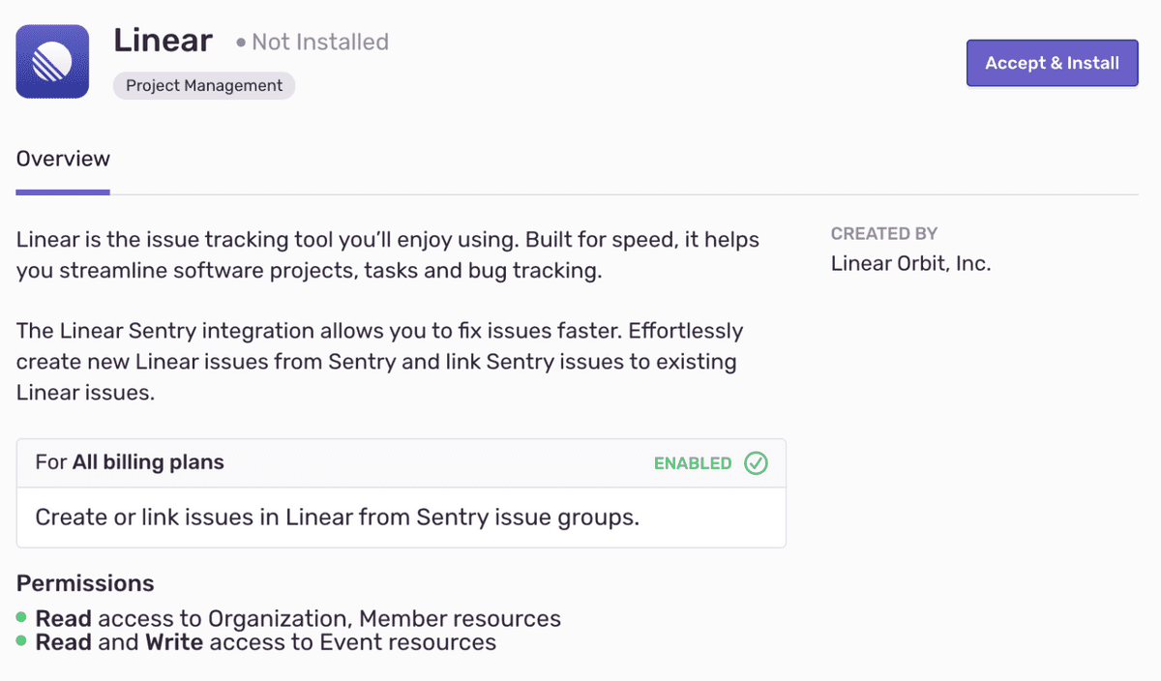Click the For All billing plans header
The width and height of the screenshot is (1161, 681).
coord(130,462)
